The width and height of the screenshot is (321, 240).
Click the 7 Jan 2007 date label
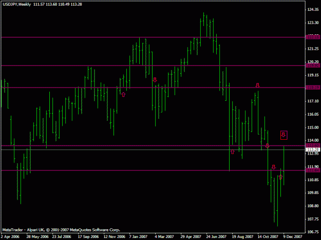(138, 237)
